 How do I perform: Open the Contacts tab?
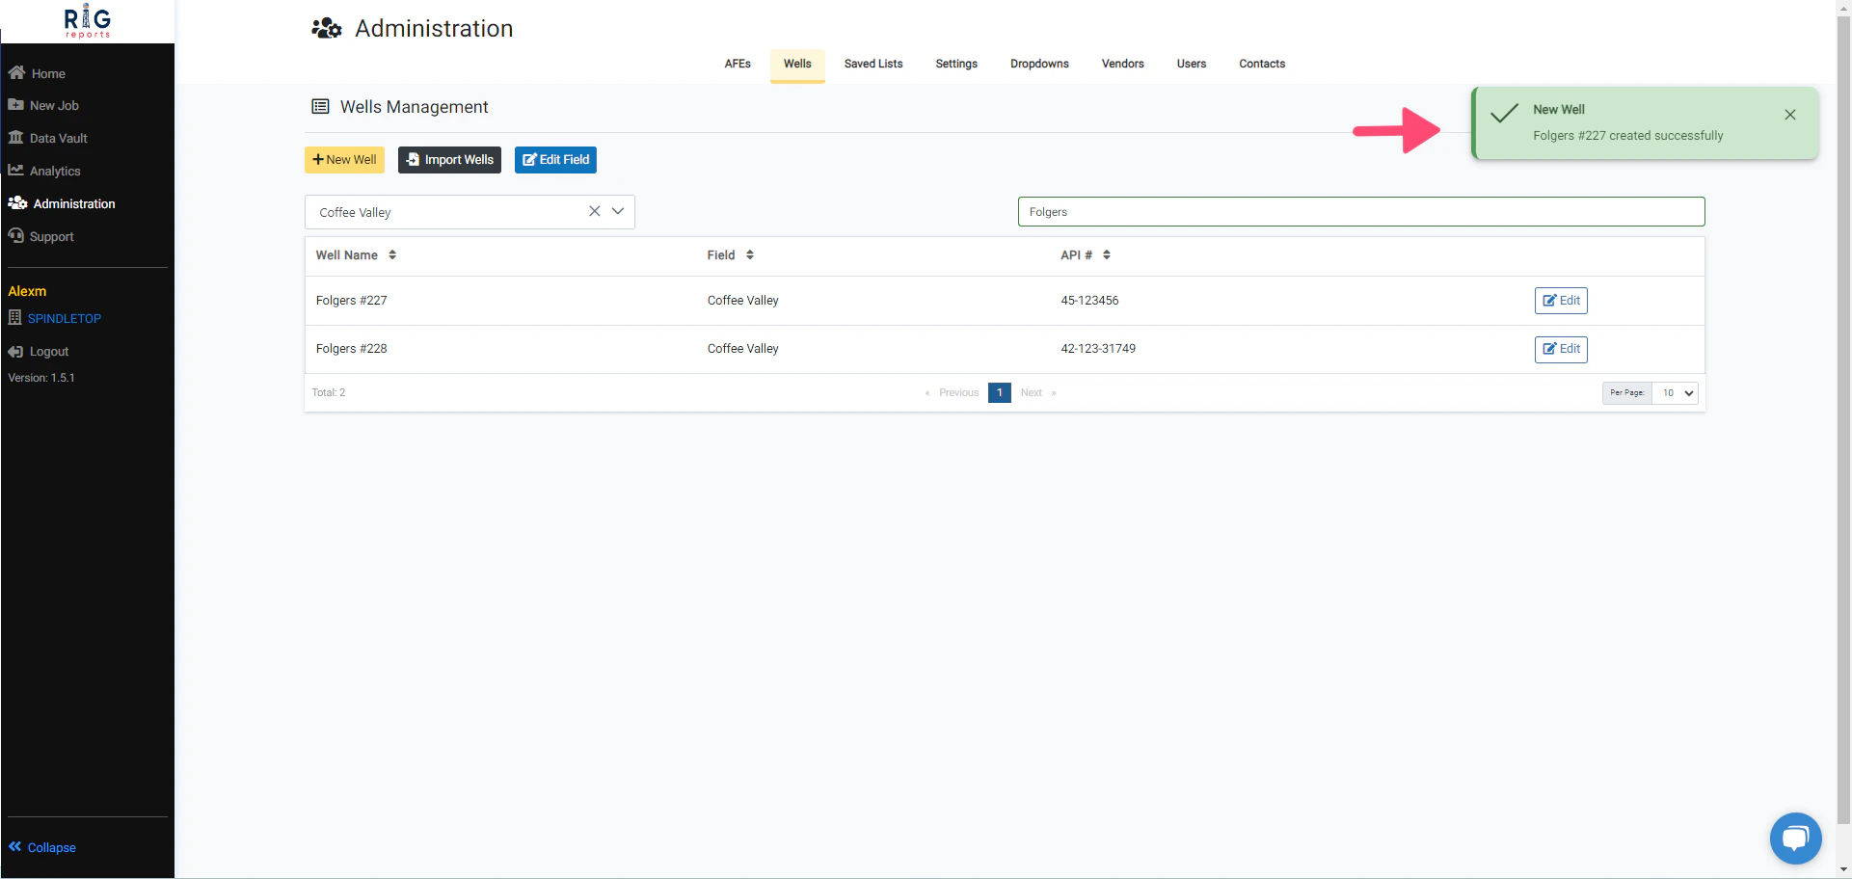pyautogui.click(x=1262, y=64)
